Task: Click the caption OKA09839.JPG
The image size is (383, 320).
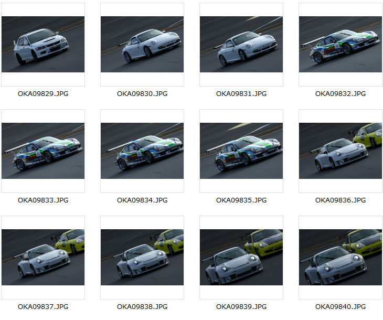Action: (x=241, y=307)
